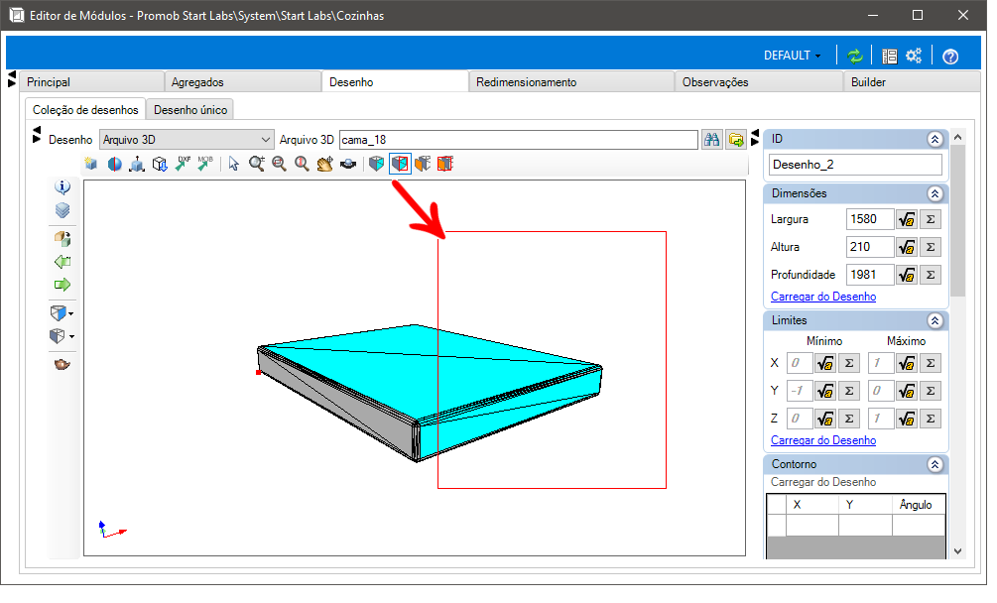The width and height of the screenshot is (997, 603).
Task: Click the folder browse icon beside cama_18
Action: pyautogui.click(x=736, y=140)
